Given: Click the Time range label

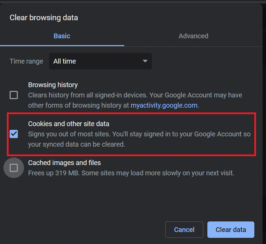Looking at the screenshot, I should pyautogui.click(x=26, y=62).
